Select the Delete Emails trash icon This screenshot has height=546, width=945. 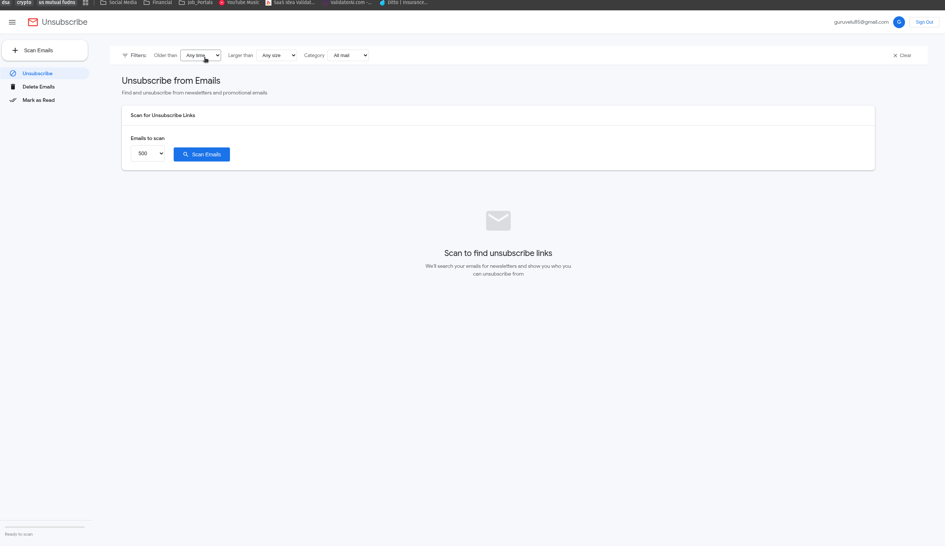[x=13, y=87]
